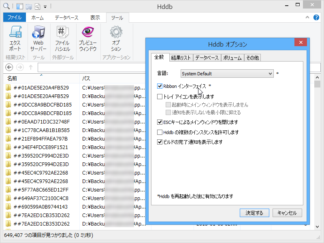Allow multiple Hddb instances checkbox
Screen dimensions: 324x243
pos(160,132)
